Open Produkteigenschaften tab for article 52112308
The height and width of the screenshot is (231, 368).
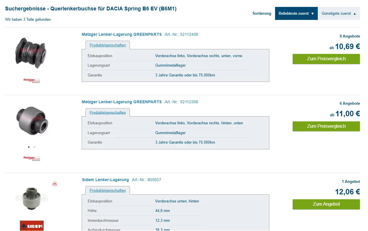tap(108, 112)
